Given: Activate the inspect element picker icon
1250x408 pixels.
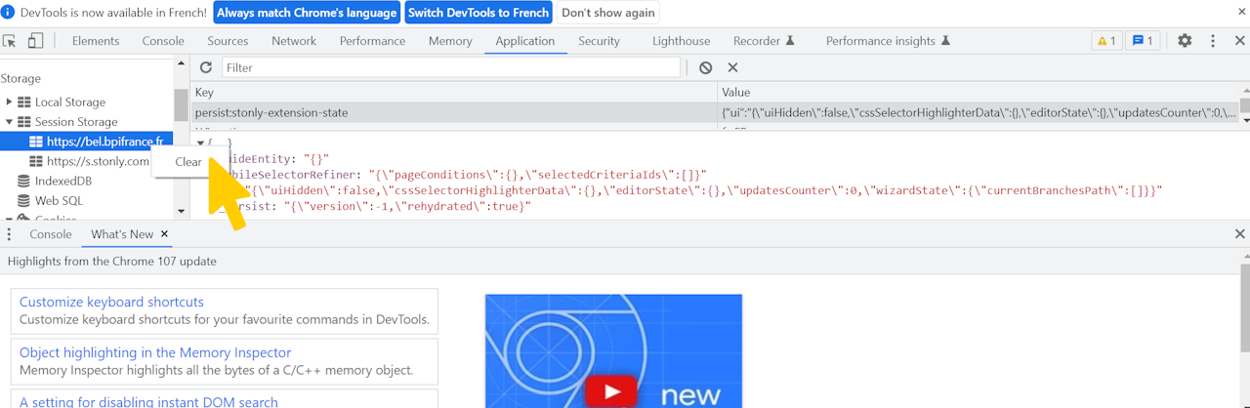Looking at the screenshot, I should (10, 41).
